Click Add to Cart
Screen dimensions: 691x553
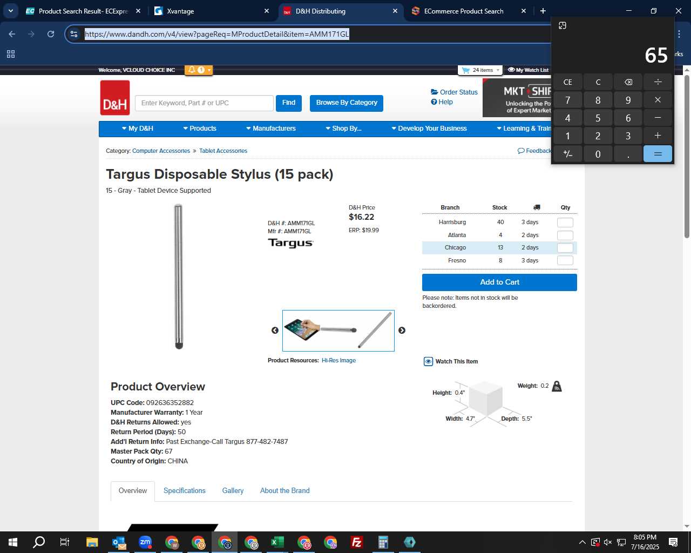(499, 282)
